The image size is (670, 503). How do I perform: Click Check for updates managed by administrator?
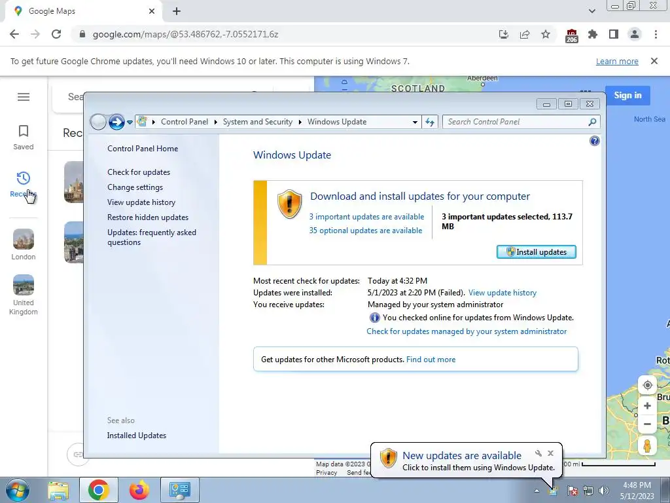(467, 331)
